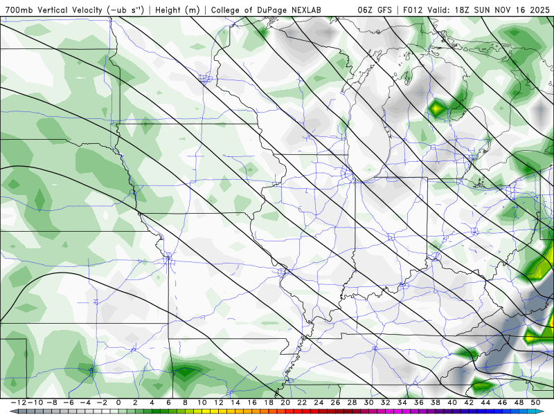Click the '16' color scale label

pyautogui.click(x=252, y=403)
